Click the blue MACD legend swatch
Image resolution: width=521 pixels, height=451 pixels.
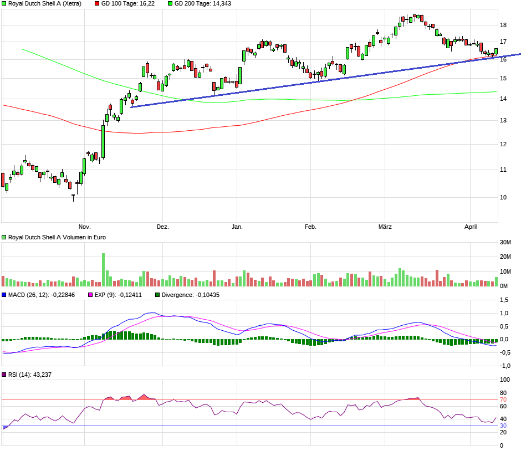click(4, 295)
